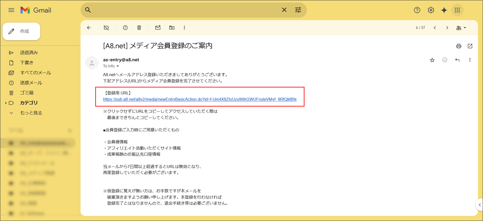Reply with the arrow icon

coord(457,60)
